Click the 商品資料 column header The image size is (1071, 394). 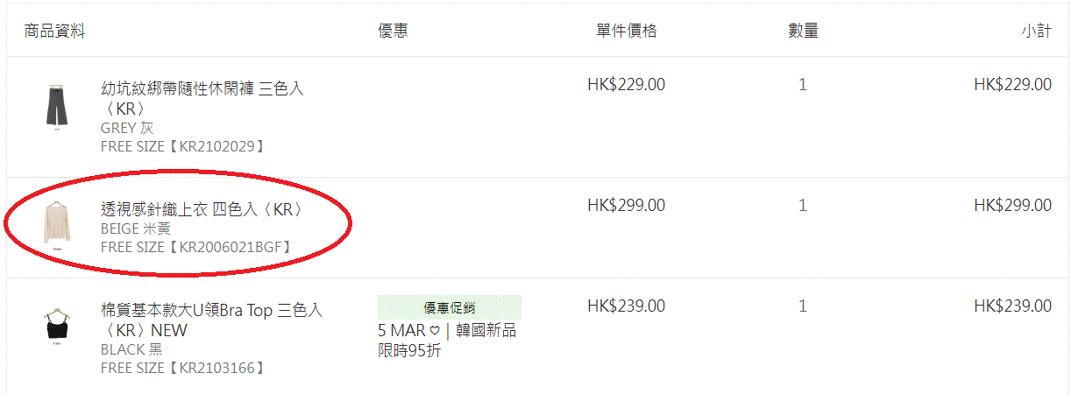click(54, 32)
